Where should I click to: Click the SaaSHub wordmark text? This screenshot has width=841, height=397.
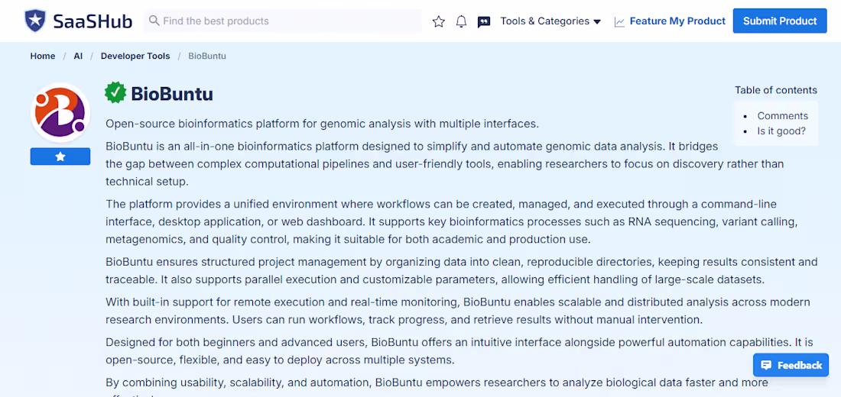click(x=93, y=21)
